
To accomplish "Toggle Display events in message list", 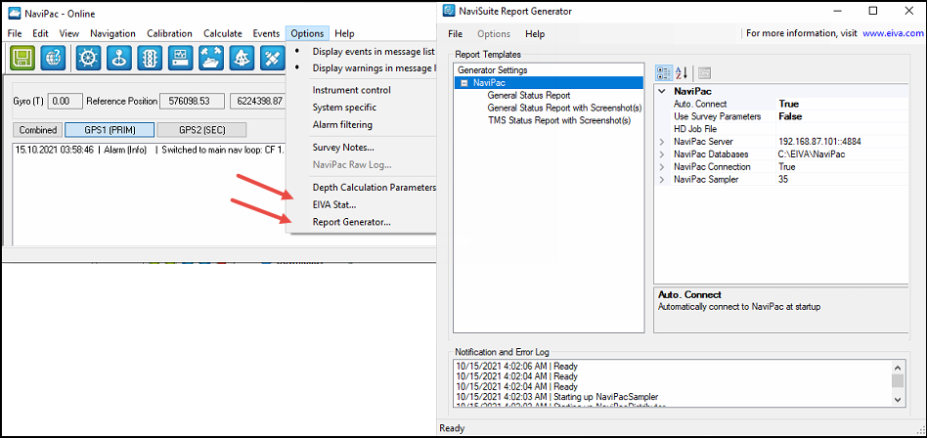I will pos(374,52).
